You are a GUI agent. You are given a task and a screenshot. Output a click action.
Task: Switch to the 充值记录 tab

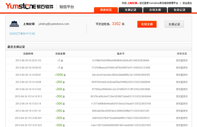point(130,10)
